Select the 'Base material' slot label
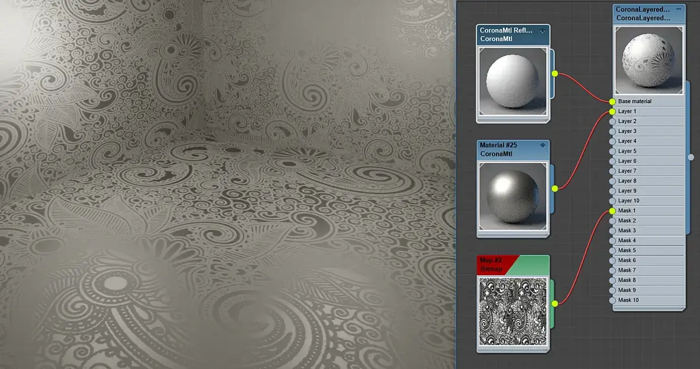Viewport: 700px width, 369px height. coord(635,101)
